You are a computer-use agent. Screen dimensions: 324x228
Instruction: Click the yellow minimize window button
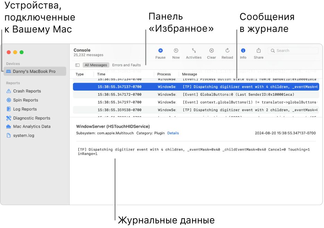click(x=15, y=52)
